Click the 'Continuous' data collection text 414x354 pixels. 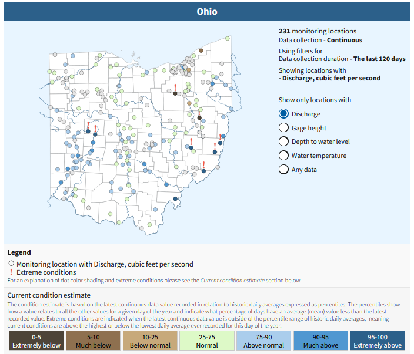345,40
